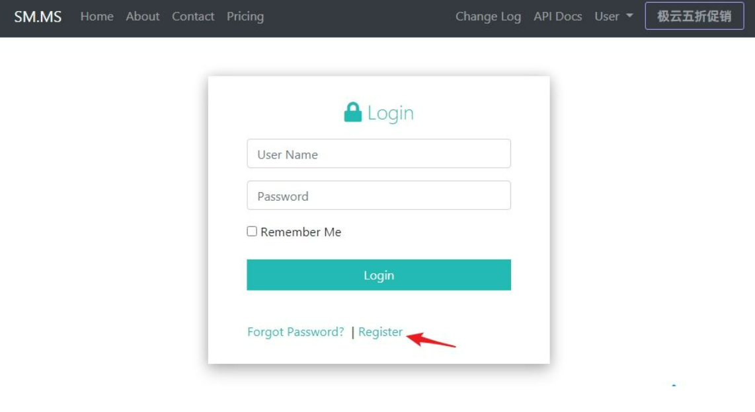
Task: Click the SM.MS site logo
Action: tap(38, 17)
